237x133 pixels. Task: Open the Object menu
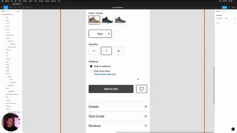pos(25,1)
